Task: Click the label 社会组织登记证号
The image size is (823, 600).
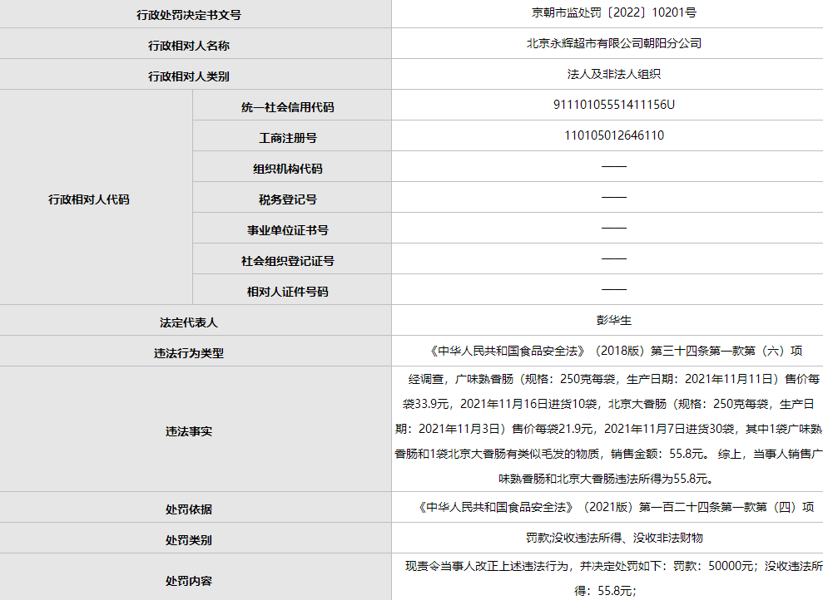Action: pos(288,261)
